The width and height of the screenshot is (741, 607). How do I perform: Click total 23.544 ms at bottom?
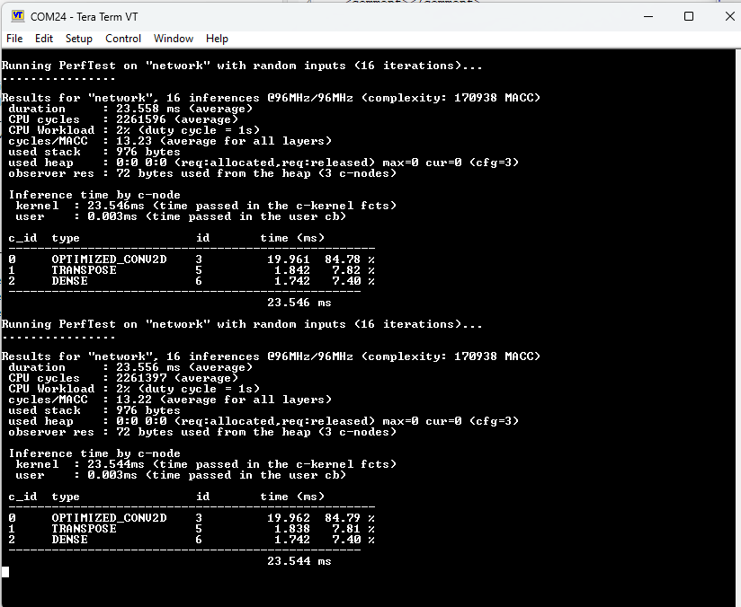point(299,561)
